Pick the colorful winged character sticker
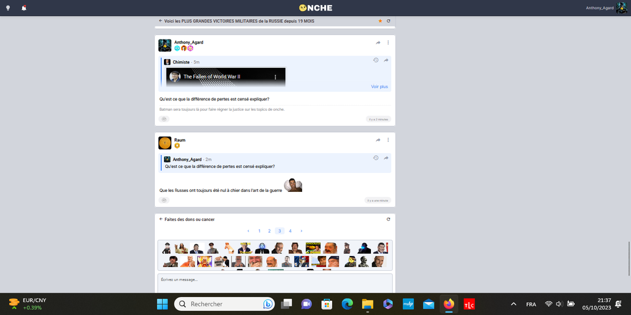Viewport: 631px width, 315px height. click(x=205, y=261)
